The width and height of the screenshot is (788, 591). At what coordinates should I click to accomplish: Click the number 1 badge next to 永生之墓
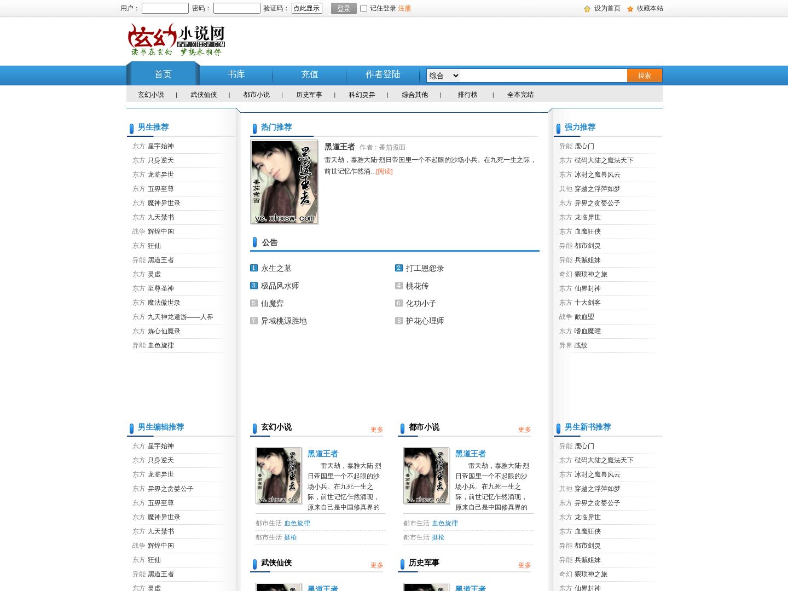(x=254, y=268)
